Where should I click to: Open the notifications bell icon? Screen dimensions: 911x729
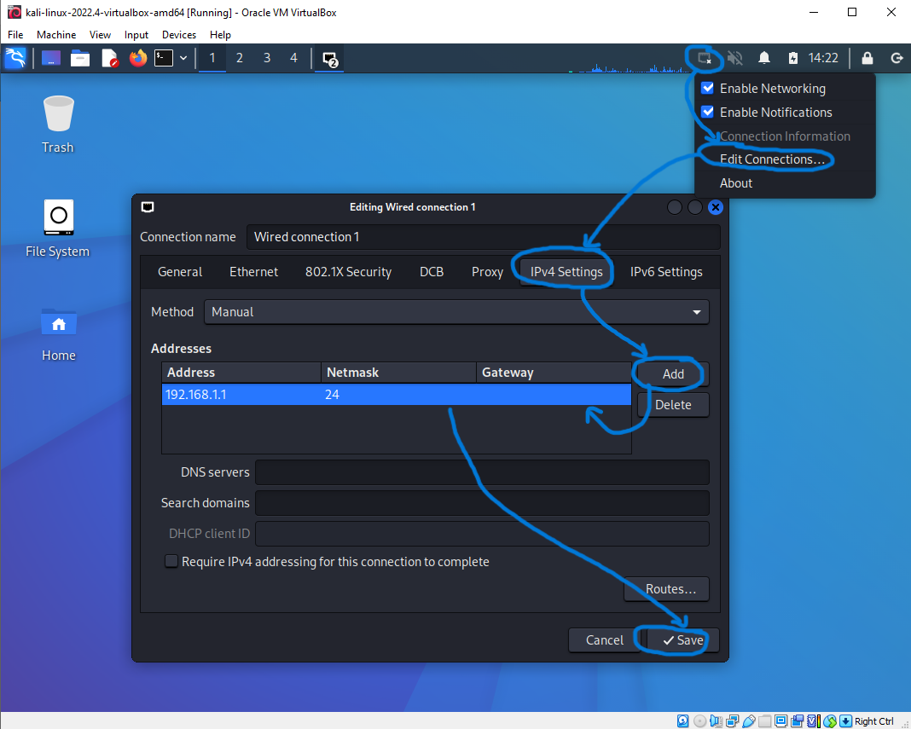(764, 58)
